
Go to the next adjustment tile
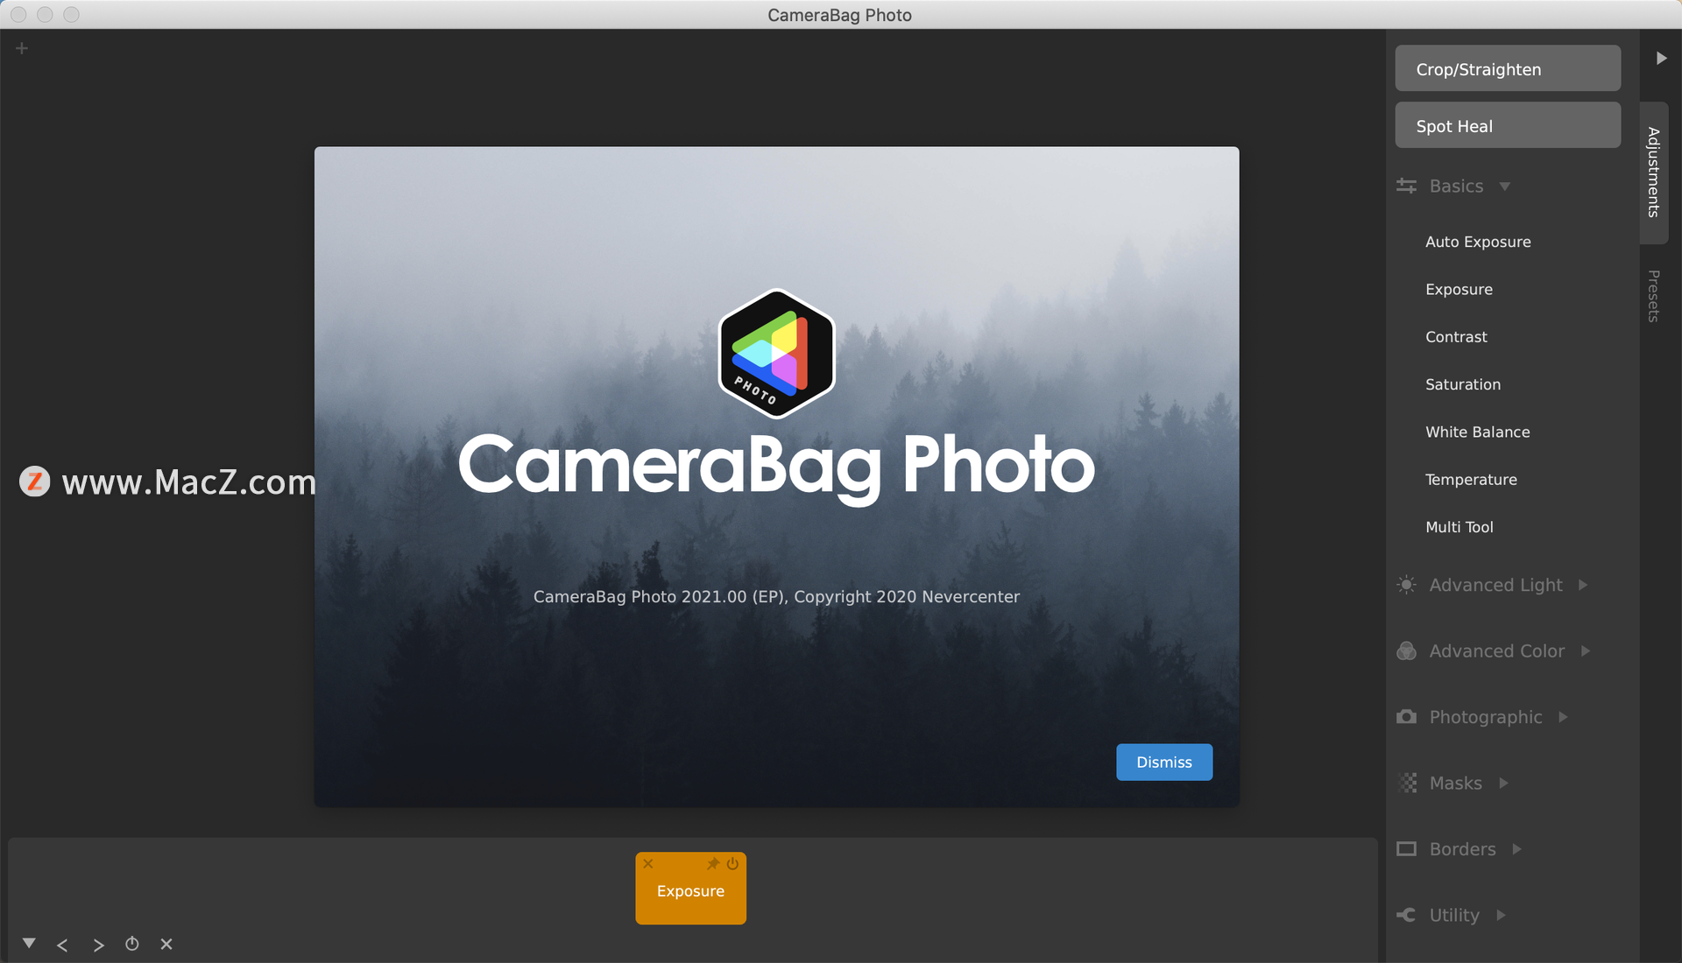click(98, 945)
